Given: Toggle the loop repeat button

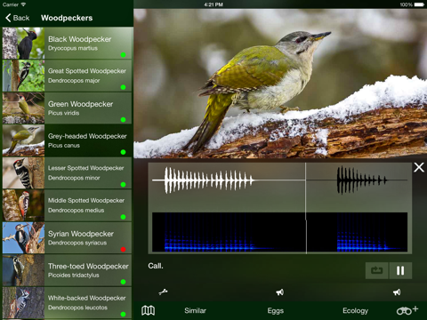Looking at the screenshot, I should coord(376,270).
